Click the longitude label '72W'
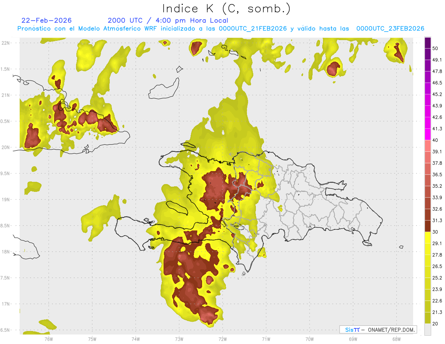 (222, 339)
